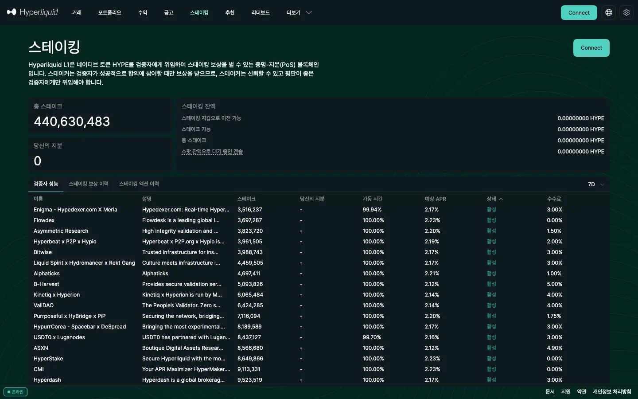Viewport: 638px width, 399px height.
Task: Select the Hyperdash validator
Action: click(x=47, y=380)
